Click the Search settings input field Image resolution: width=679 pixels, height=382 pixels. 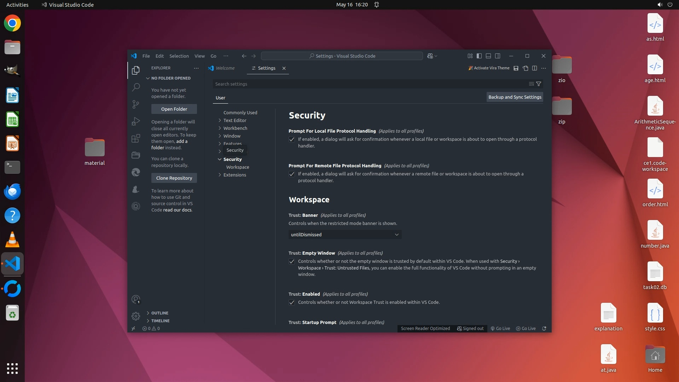[x=368, y=84]
